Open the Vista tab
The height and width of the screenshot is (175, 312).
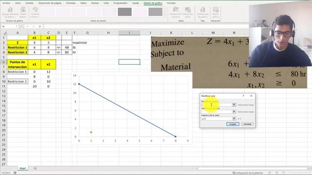pyautogui.click(x=106, y=3)
